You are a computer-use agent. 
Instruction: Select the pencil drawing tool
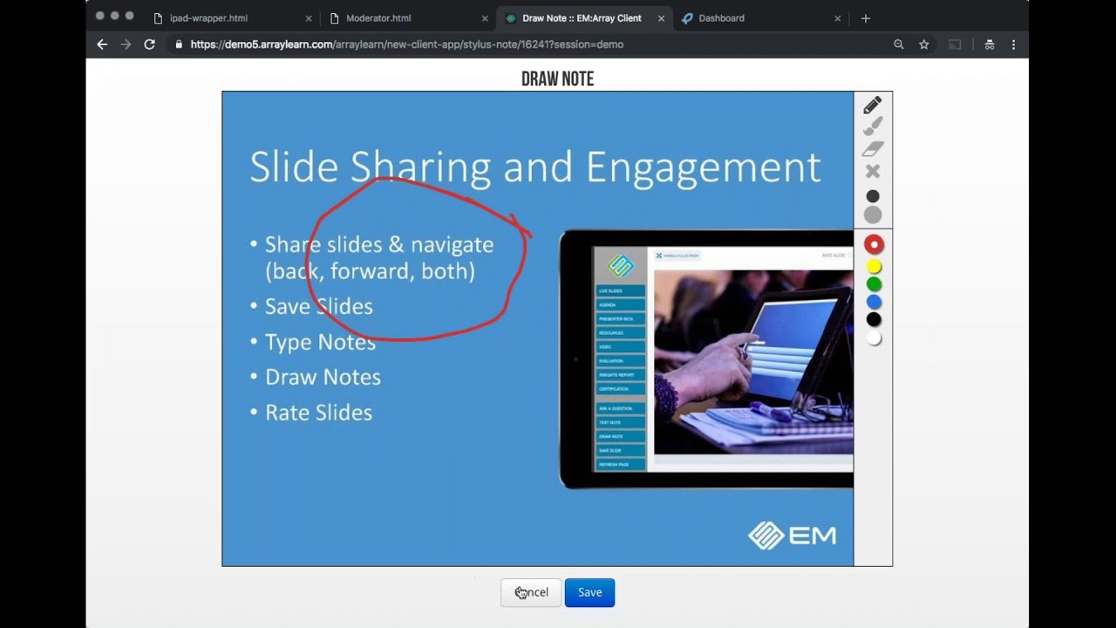873,106
